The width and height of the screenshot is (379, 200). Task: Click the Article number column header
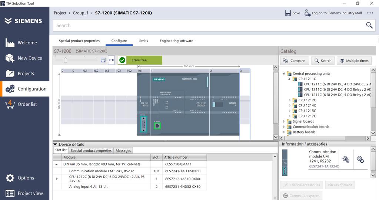(184, 157)
